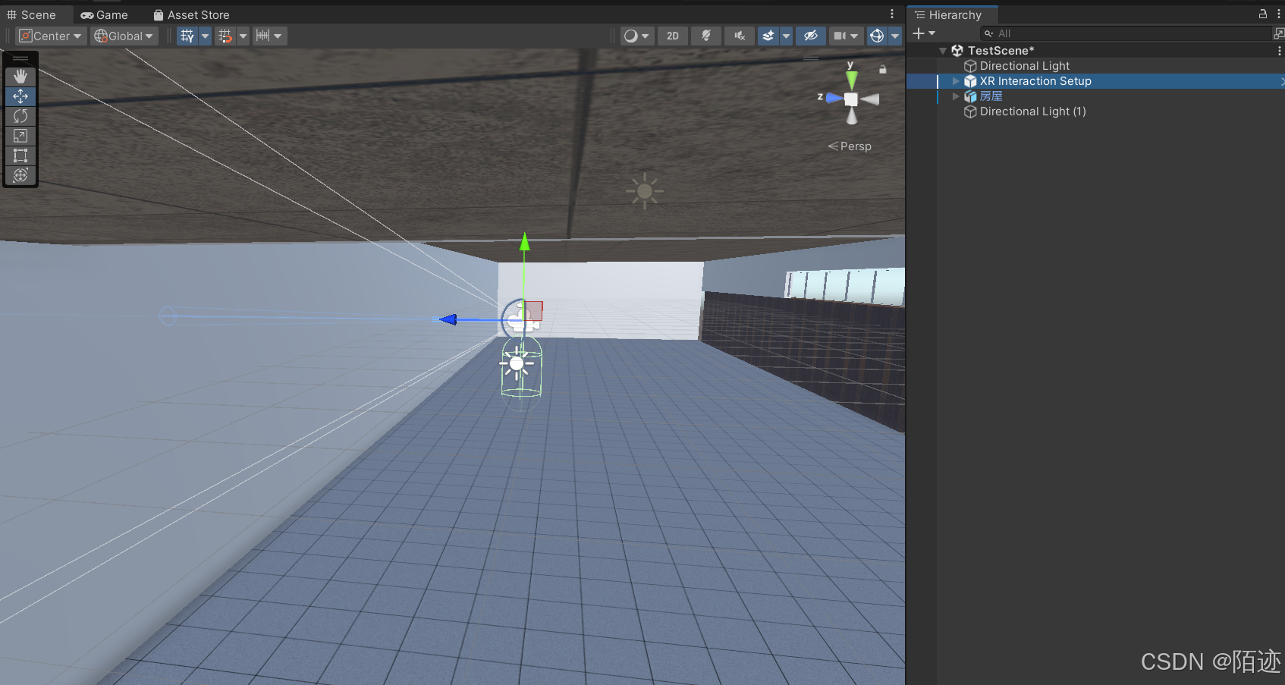Open Scene view kebab options menu

pos(892,14)
